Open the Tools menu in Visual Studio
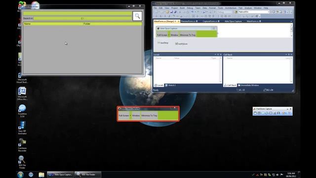Viewport: 316px width, 178px height. [221, 8]
